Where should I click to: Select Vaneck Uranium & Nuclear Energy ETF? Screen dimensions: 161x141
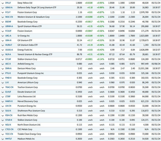35,54
